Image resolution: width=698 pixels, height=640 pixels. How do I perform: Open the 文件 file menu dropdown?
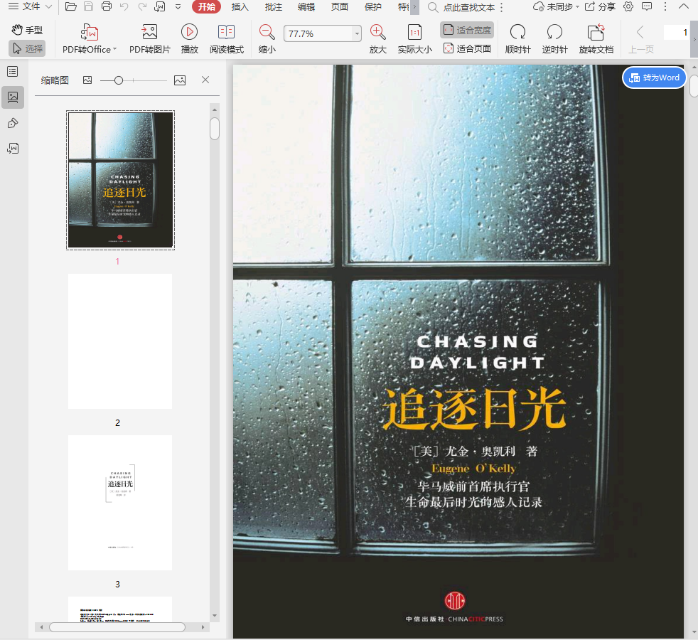pos(30,6)
